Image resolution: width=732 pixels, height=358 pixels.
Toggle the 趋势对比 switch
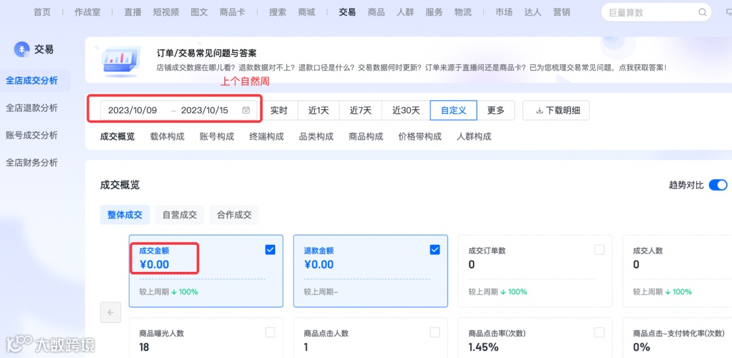point(718,185)
